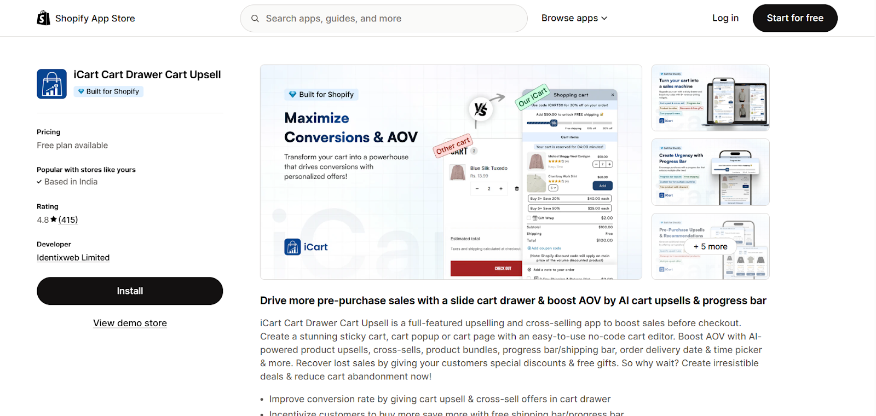Screen dimensions: 876x416
Task: Open the main Maximize Conversions & AOV image
Action: coord(451,172)
